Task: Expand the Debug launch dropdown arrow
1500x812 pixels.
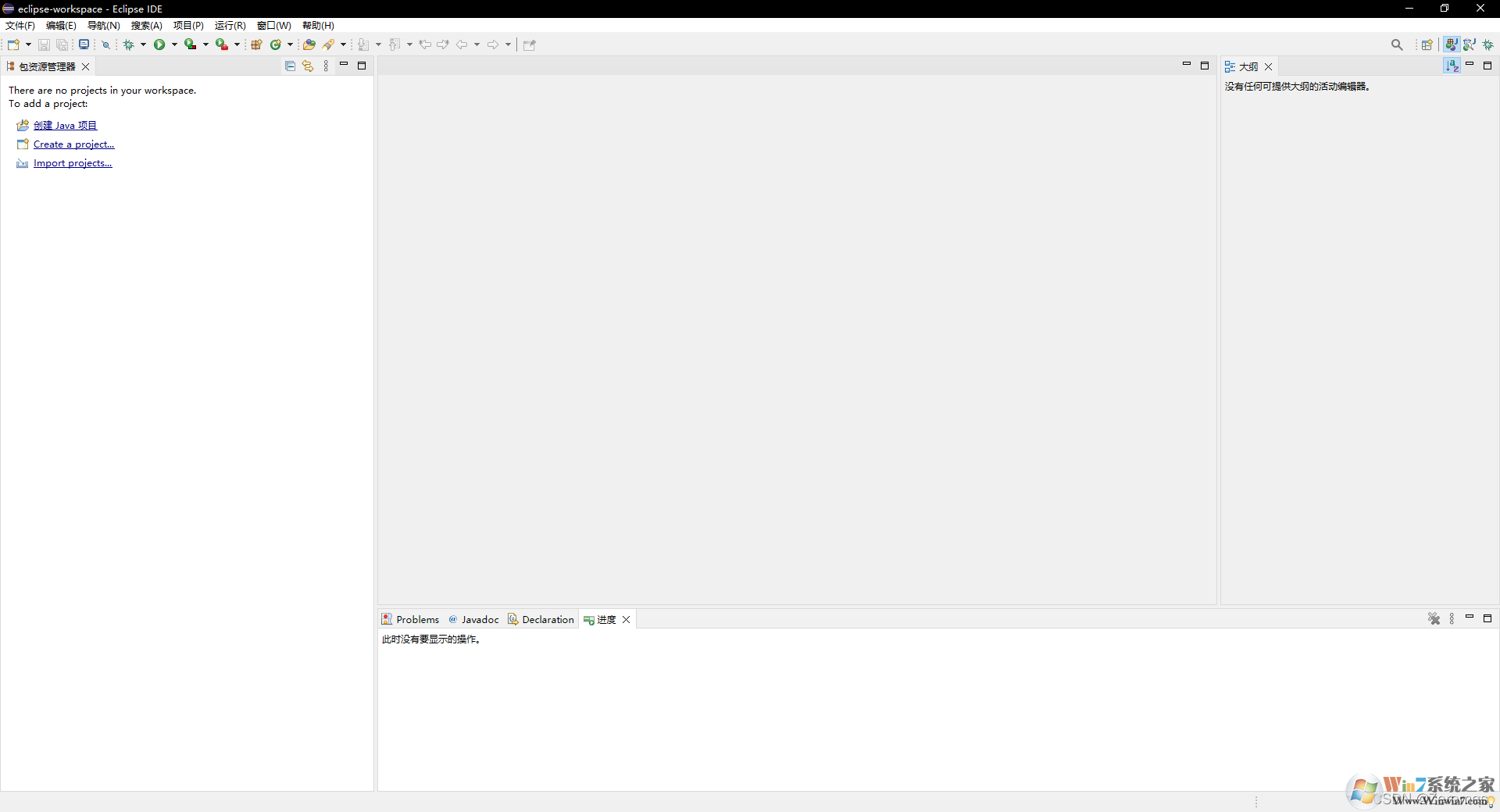Action: click(x=143, y=45)
